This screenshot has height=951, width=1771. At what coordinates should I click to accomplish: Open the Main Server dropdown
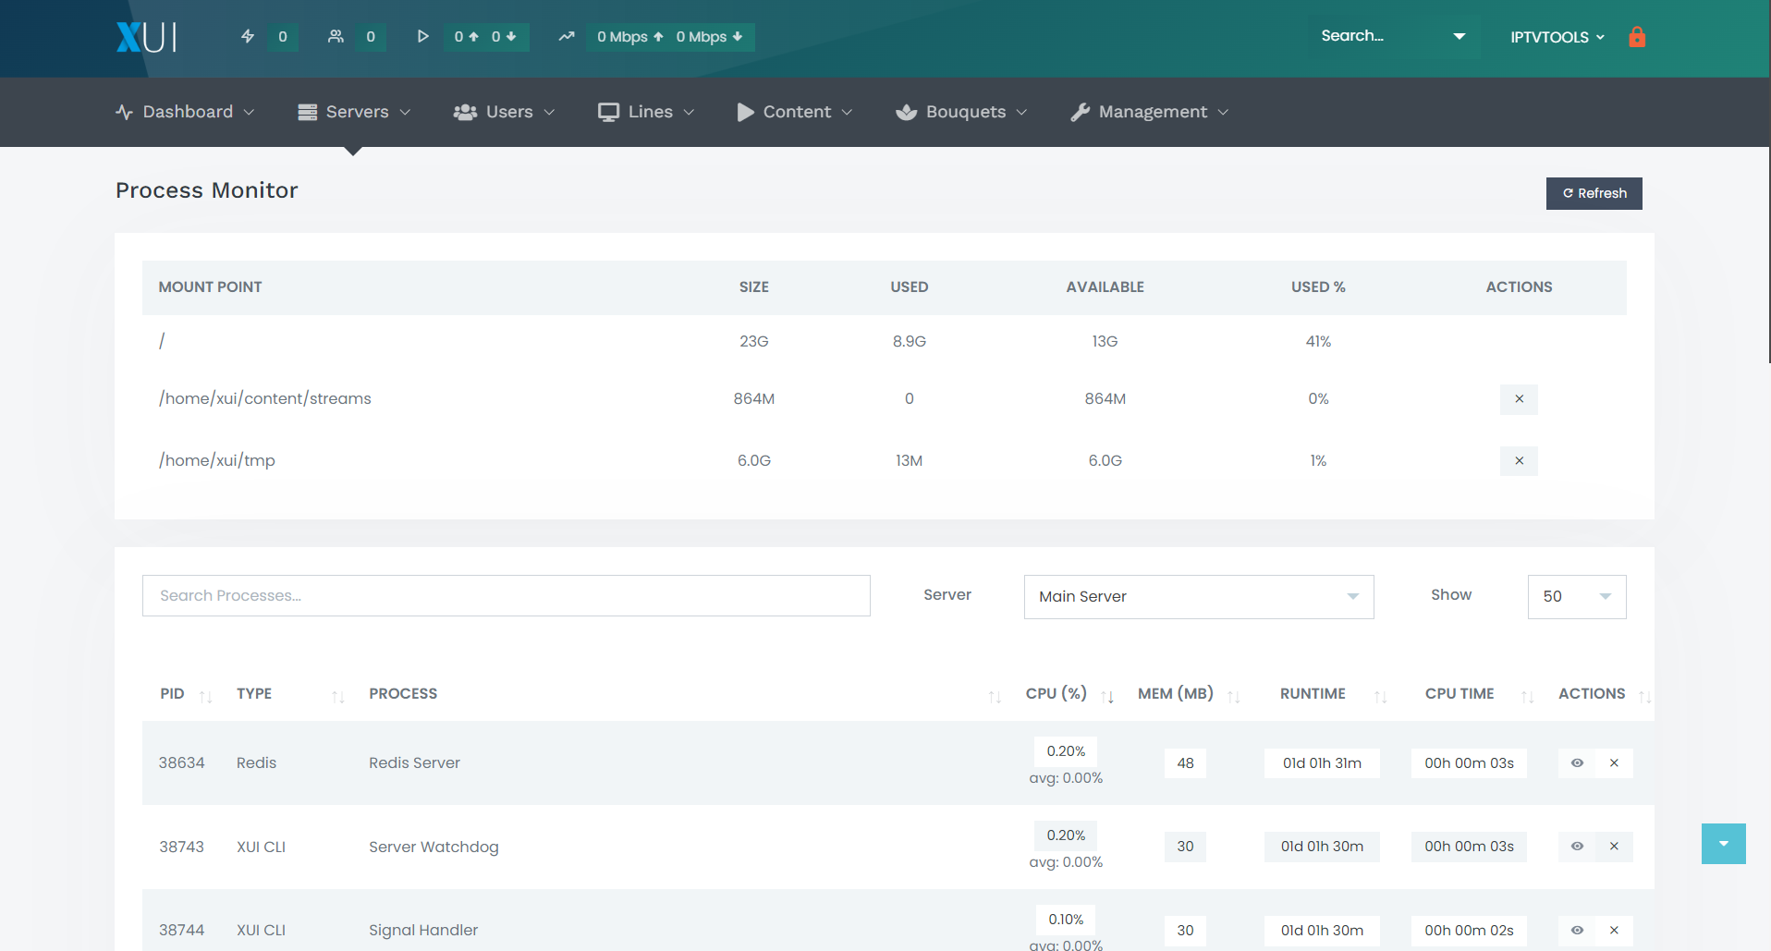point(1199,597)
